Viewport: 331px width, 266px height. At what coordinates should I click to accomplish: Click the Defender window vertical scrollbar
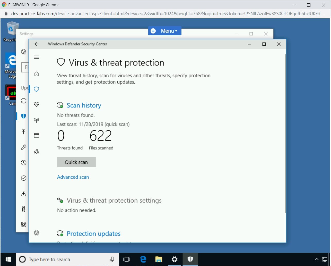click(285, 134)
